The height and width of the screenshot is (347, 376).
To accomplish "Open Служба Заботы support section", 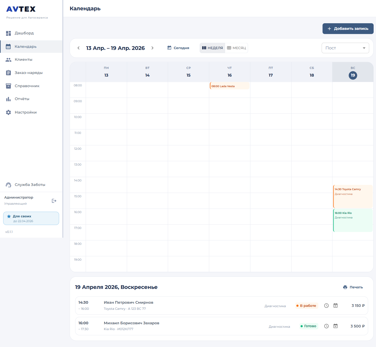I will (x=30, y=185).
